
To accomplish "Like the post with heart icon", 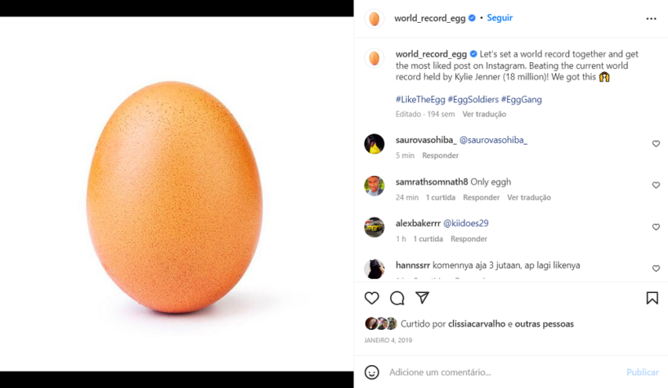I will coord(371,298).
